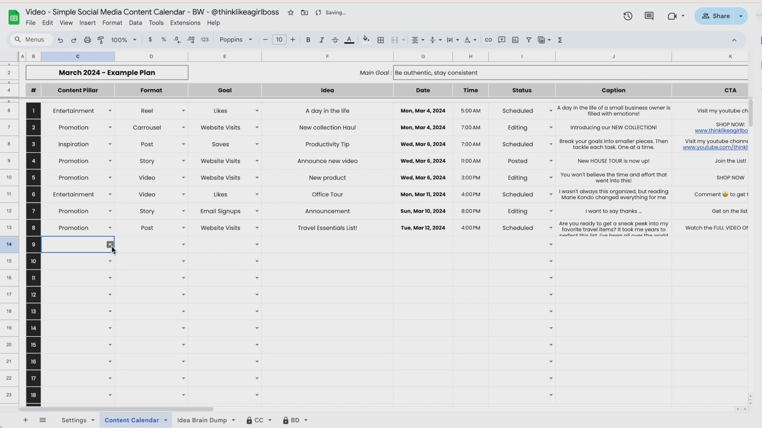Open Status dropdown for Office Tour row
The width and height of the screenshot is (762, 428).
point(550,195)
